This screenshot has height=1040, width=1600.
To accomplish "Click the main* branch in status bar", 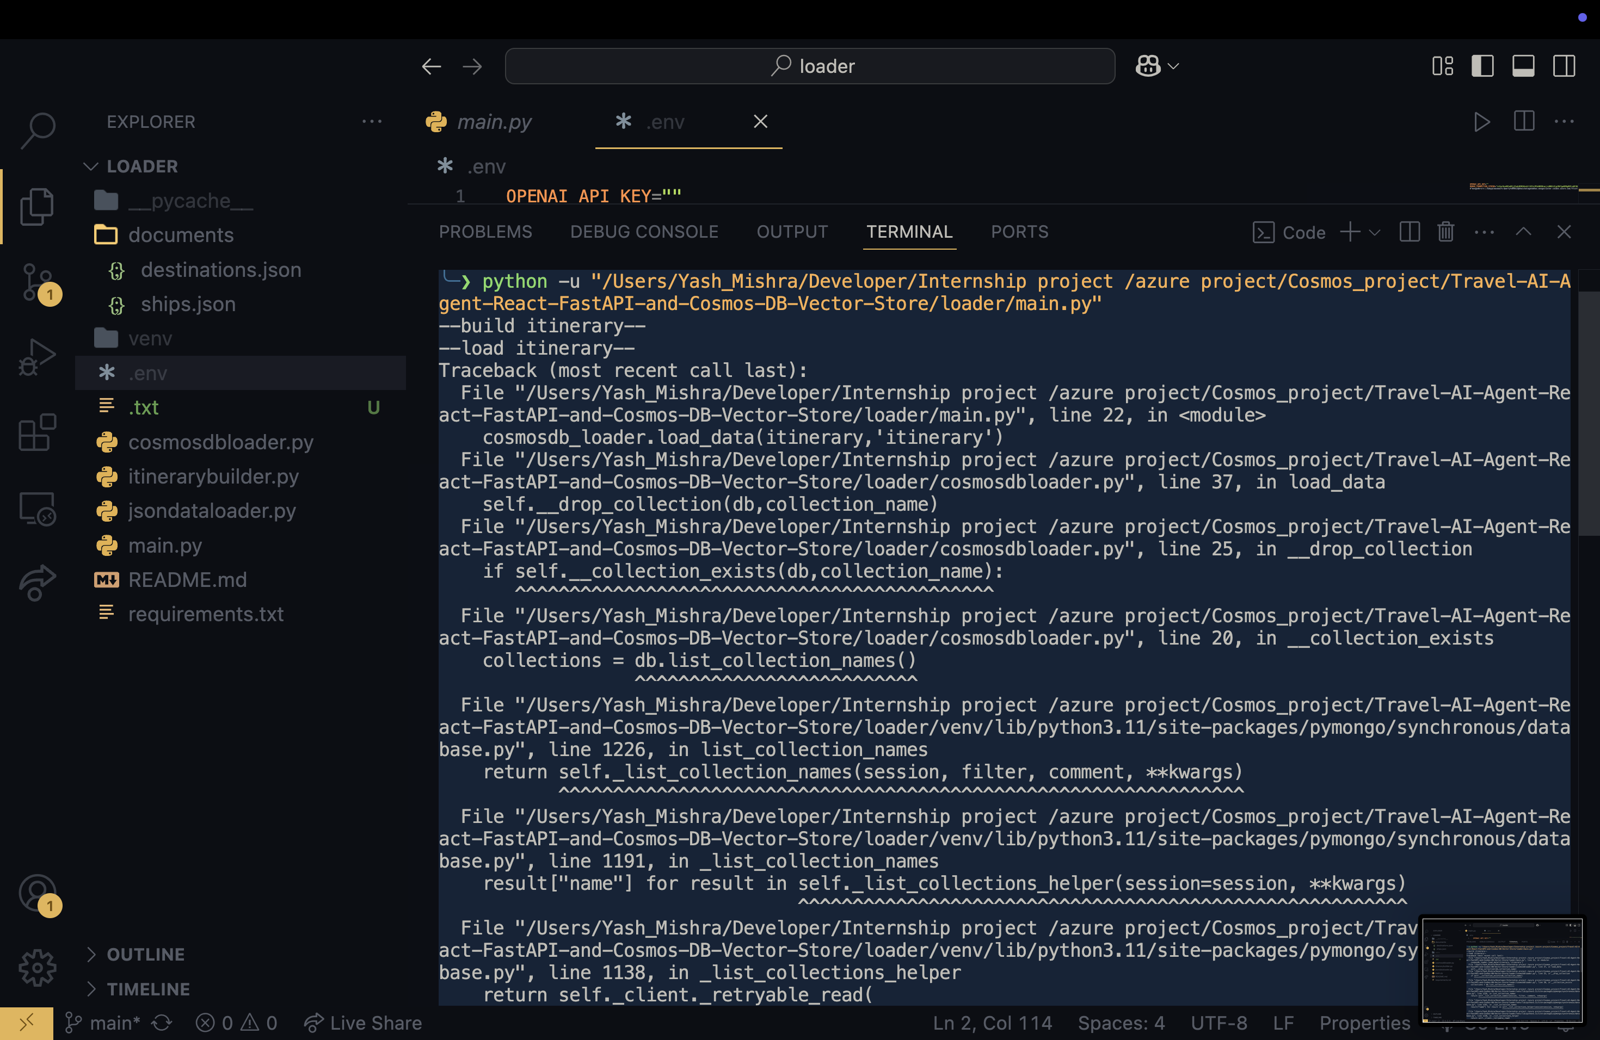I will (103, 1023).
